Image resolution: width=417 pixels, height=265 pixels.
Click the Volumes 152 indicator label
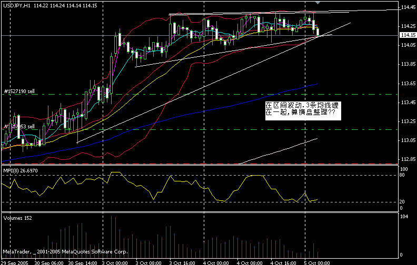click(x=17, y=218)
